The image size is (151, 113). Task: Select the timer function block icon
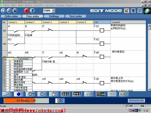tap(54, 94)
